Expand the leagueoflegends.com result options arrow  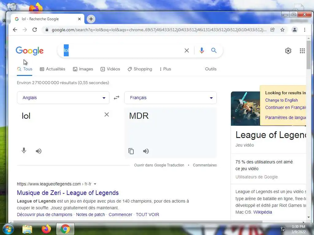95,184
